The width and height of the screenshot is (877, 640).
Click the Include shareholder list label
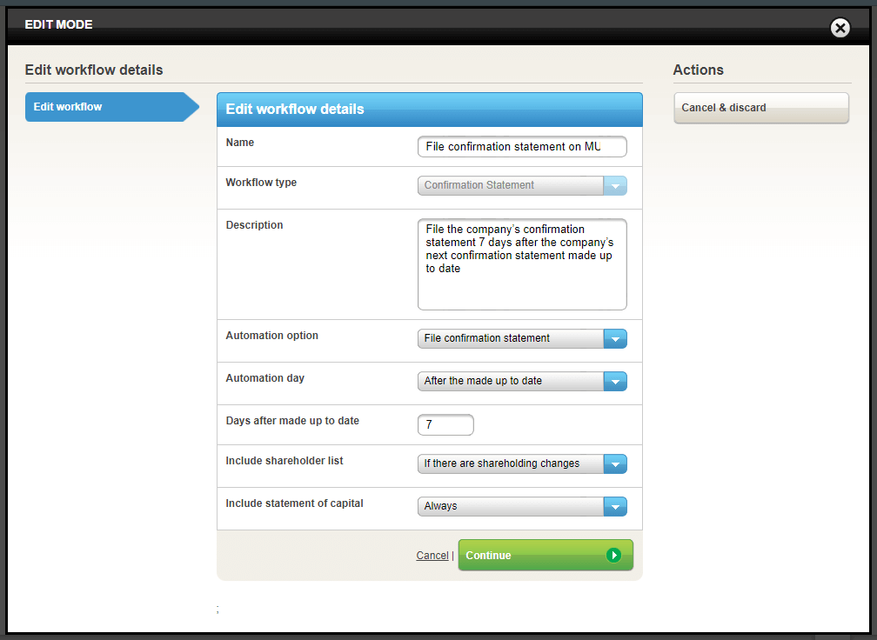284,461
